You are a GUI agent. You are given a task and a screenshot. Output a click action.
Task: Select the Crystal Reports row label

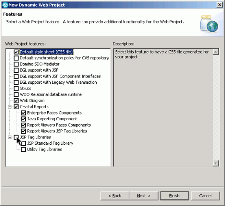coord(34,107)
